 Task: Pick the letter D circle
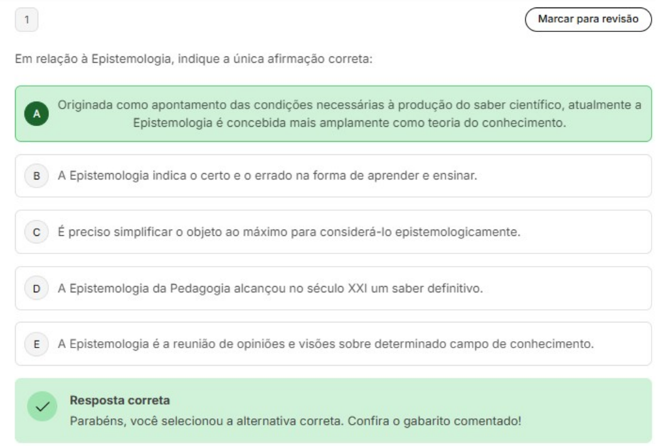36,289
